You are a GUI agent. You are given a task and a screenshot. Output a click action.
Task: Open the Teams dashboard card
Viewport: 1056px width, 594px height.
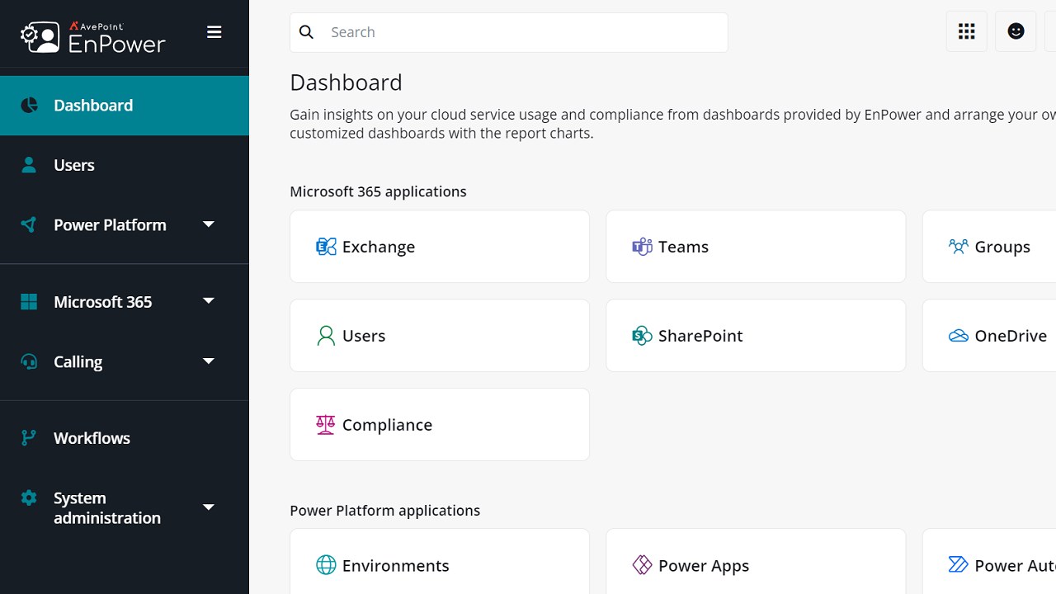756,247
